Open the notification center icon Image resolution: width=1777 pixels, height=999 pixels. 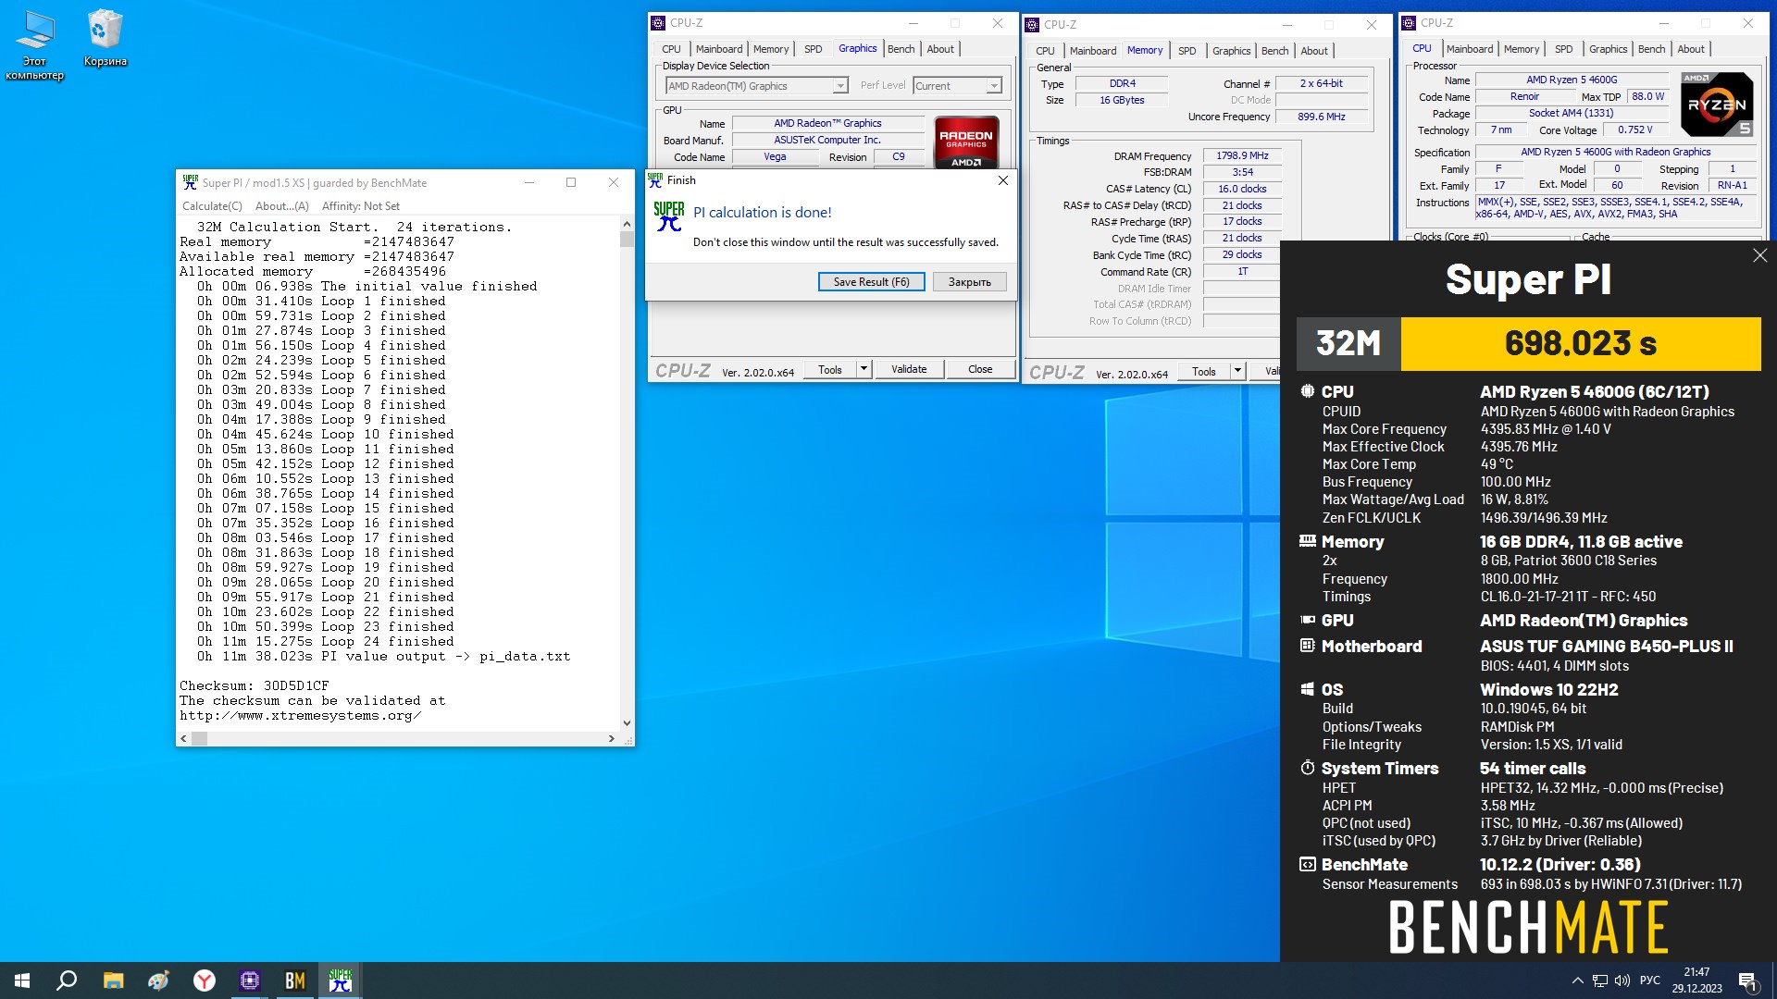[1747, 980]
